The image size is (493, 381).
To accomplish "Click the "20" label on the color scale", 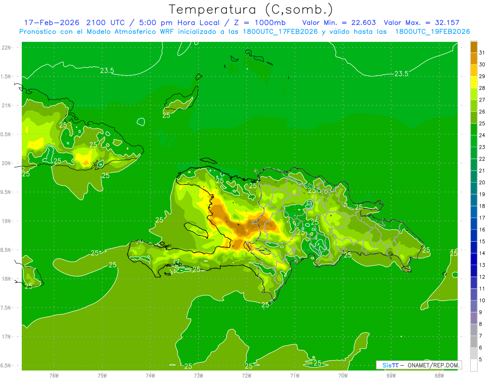I will 482,182.
